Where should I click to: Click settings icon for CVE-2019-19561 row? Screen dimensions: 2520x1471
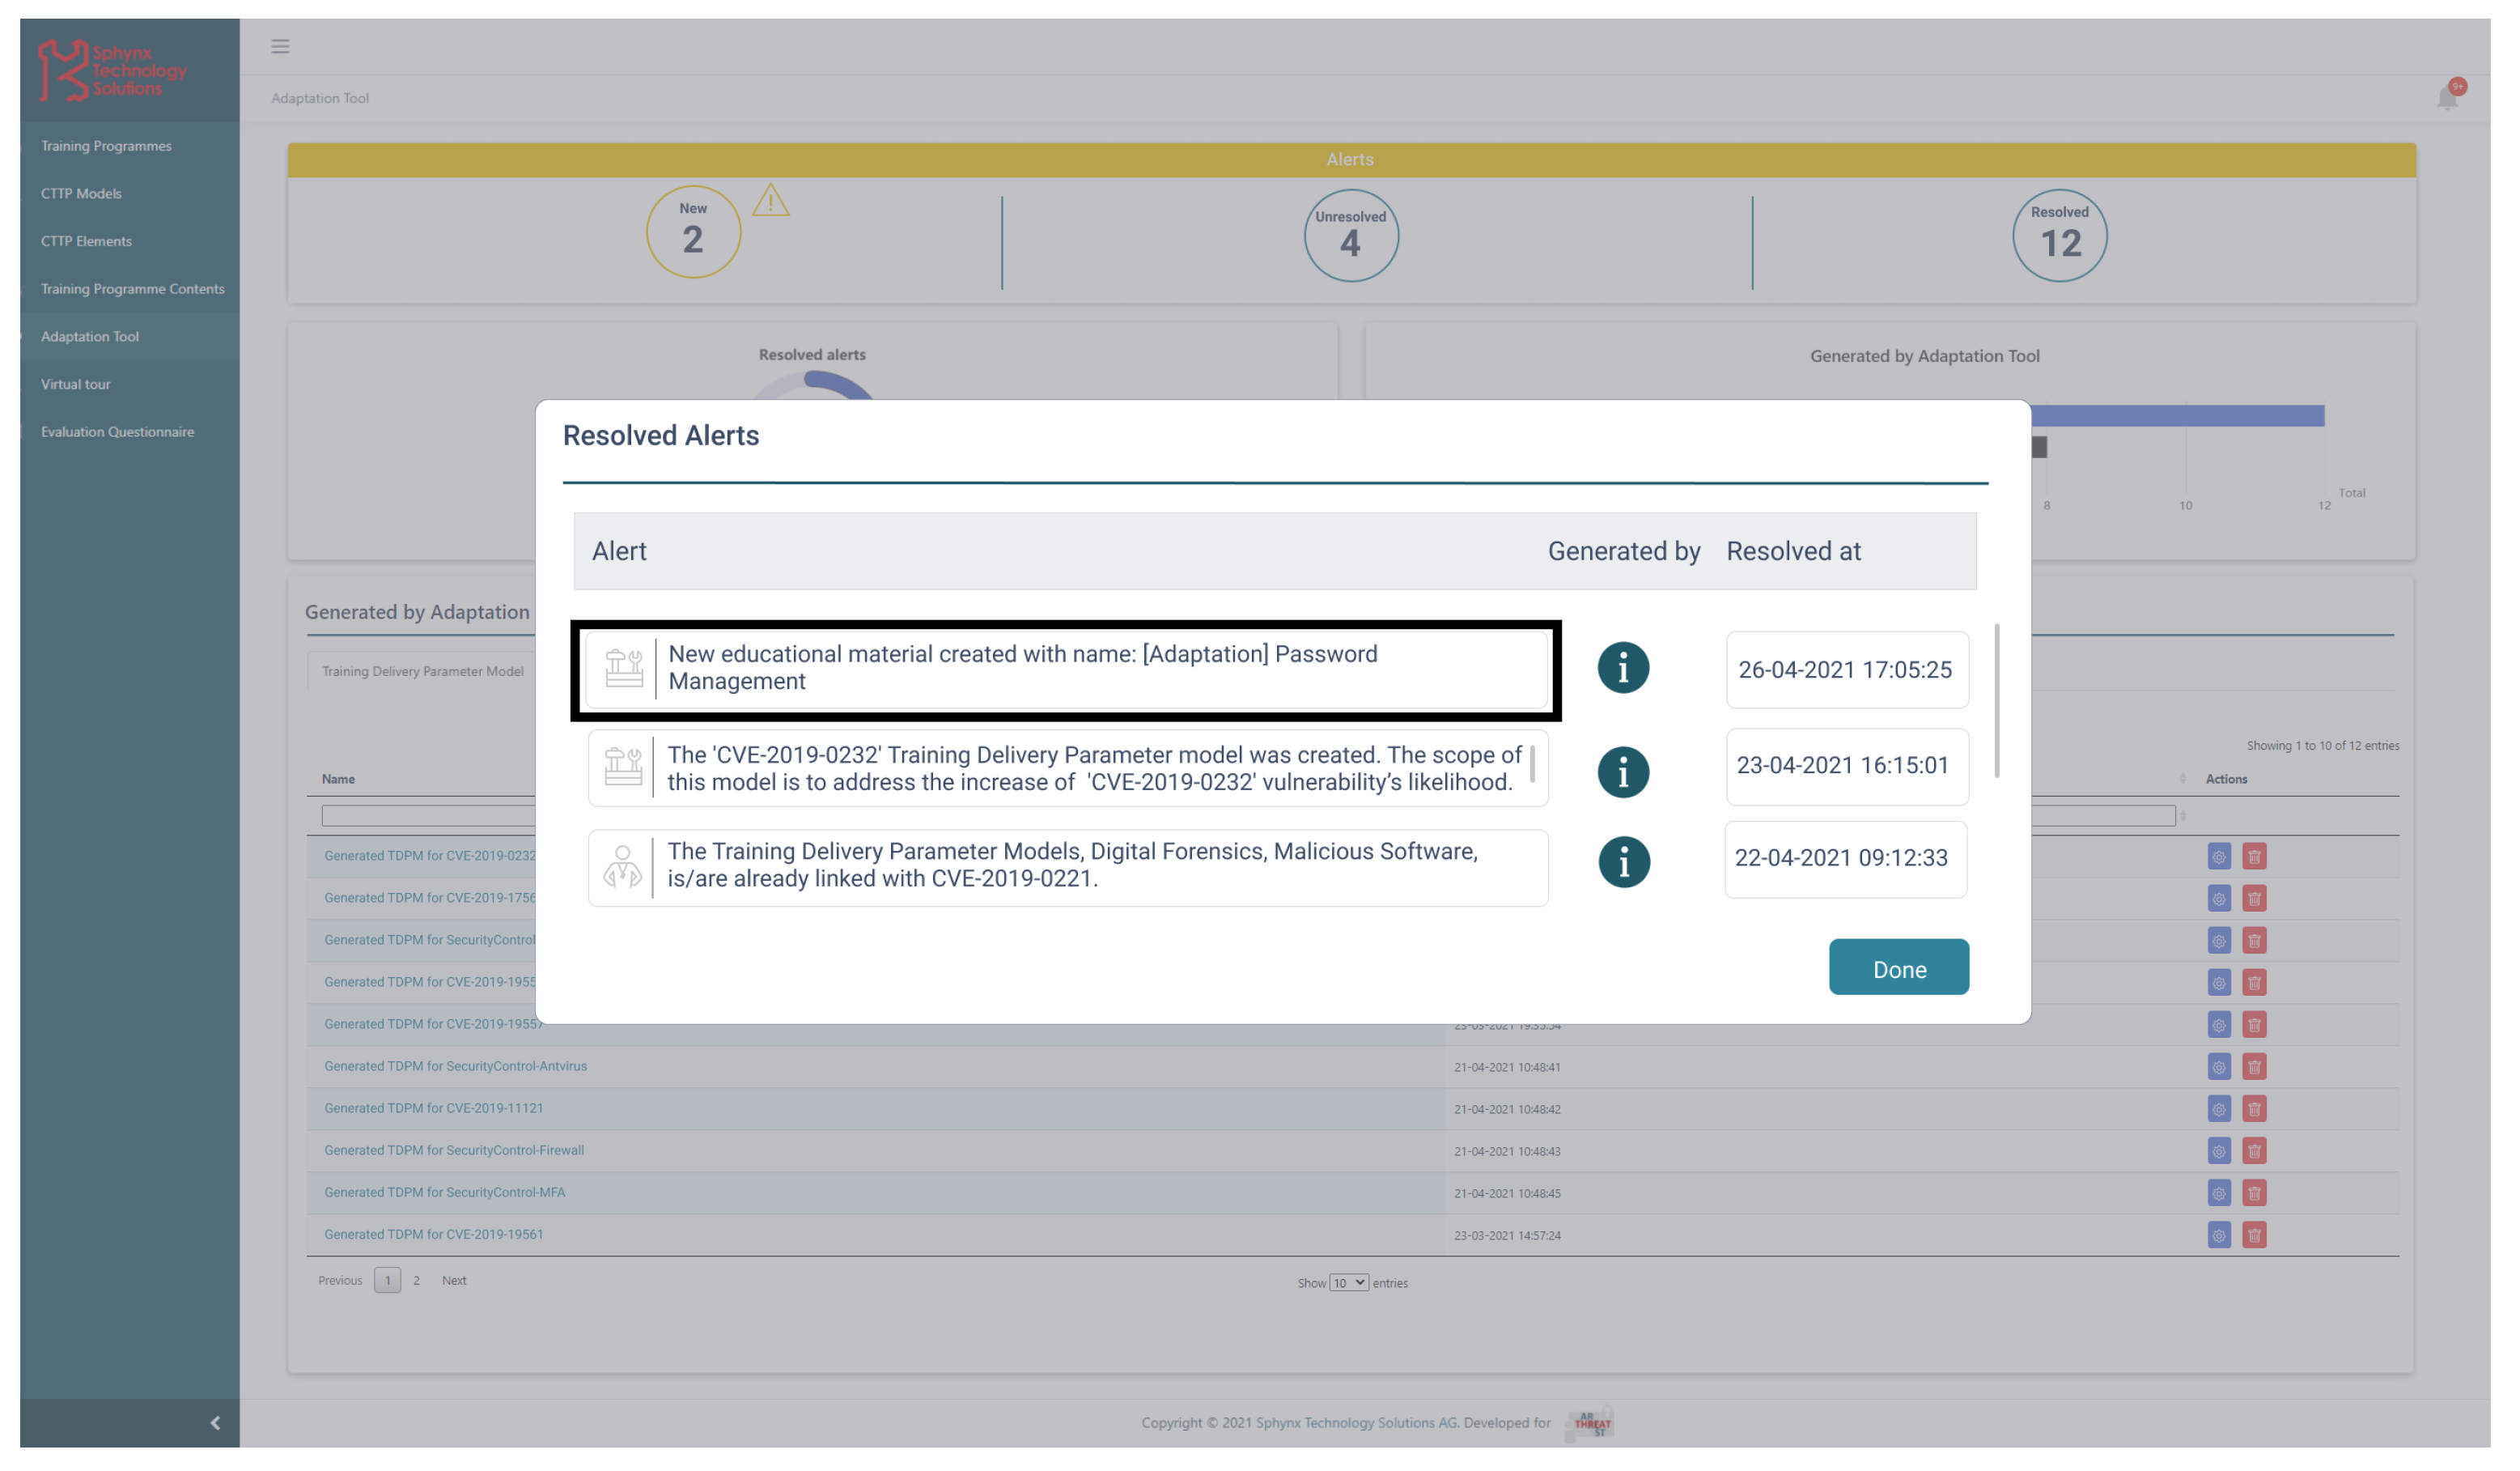[2218, 1235]
